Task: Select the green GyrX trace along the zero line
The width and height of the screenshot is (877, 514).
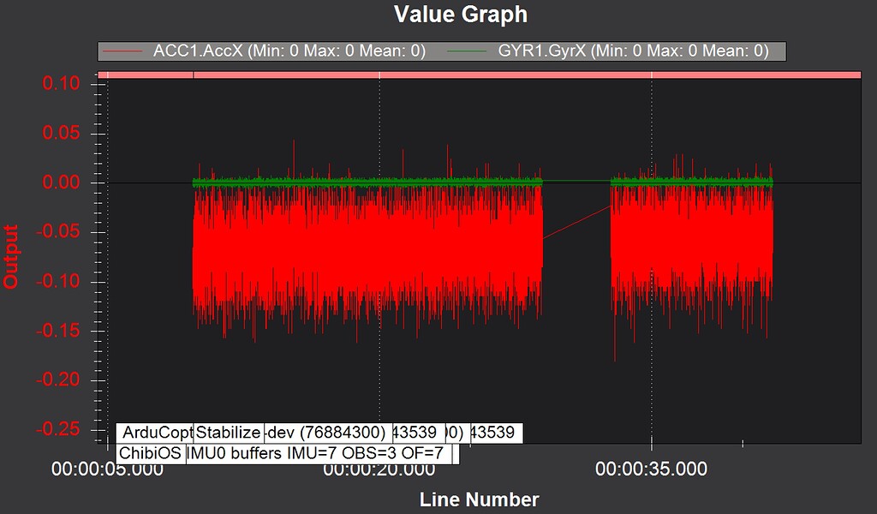Action: click(x=360, y=182)
